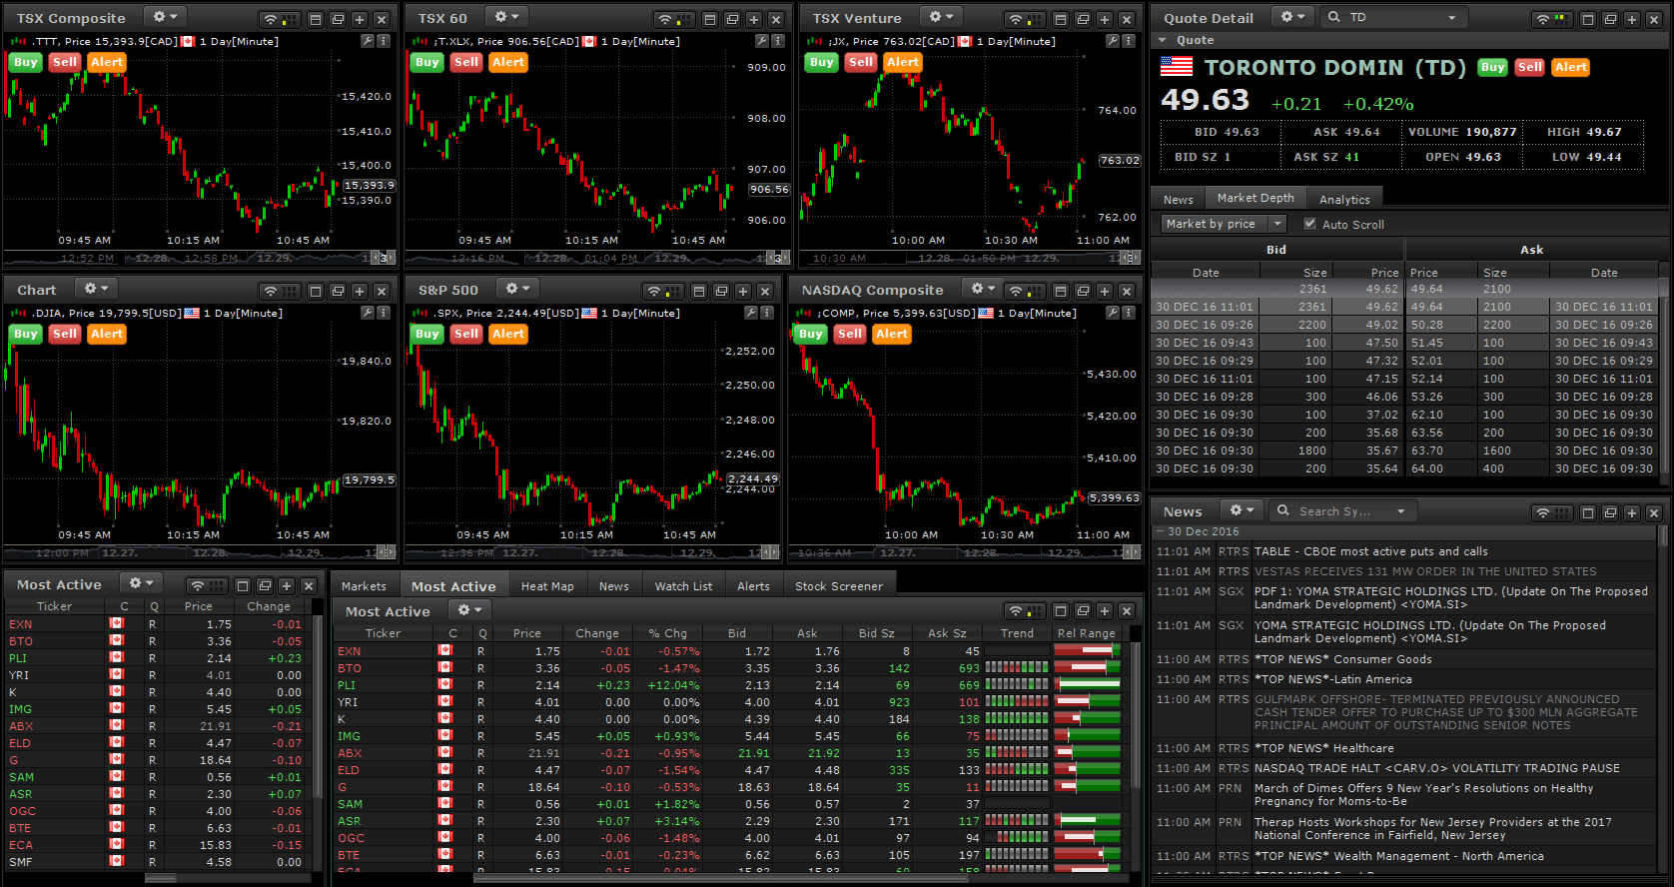The width and height of the screenshot is (1674, 887).
Task: Switch to Analytics tab in Quote Detail
Action: [1344, 199]
